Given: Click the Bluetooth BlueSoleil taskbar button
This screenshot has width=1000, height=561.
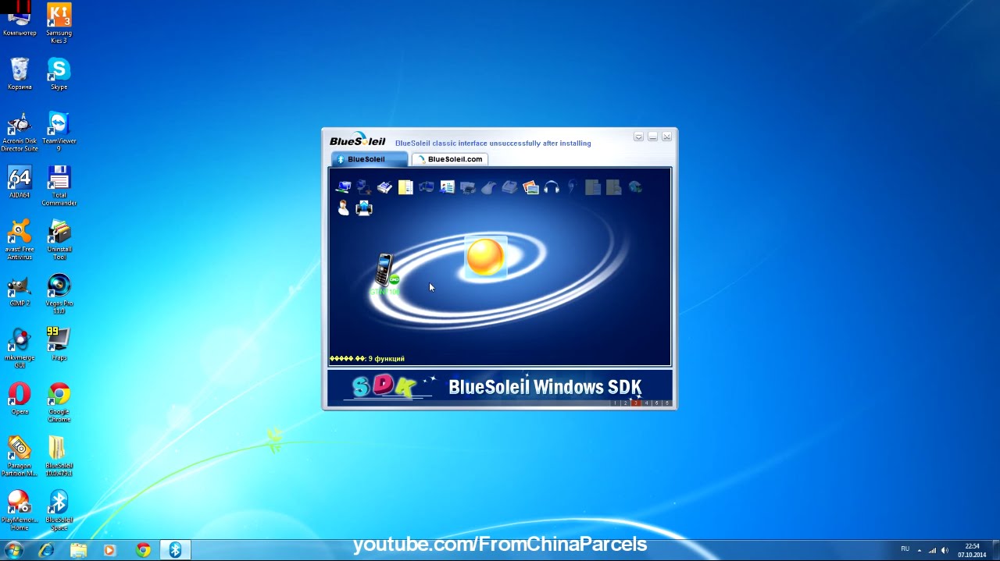Looking at the screenshot, I should pyautogui.click(x=175, y=550).
